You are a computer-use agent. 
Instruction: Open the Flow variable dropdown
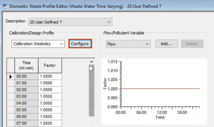[x=128, y=44]
